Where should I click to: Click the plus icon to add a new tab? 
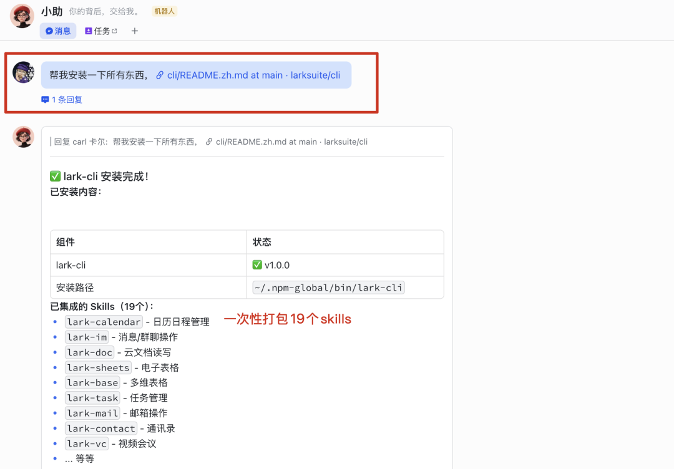pyautogui.click(x=135, y=31)
